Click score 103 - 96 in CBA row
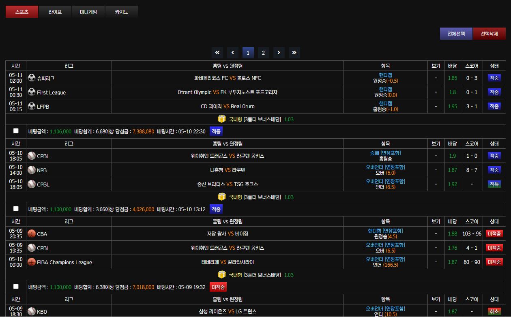Viewport: 511px width, 317px height. click(472, 233)
